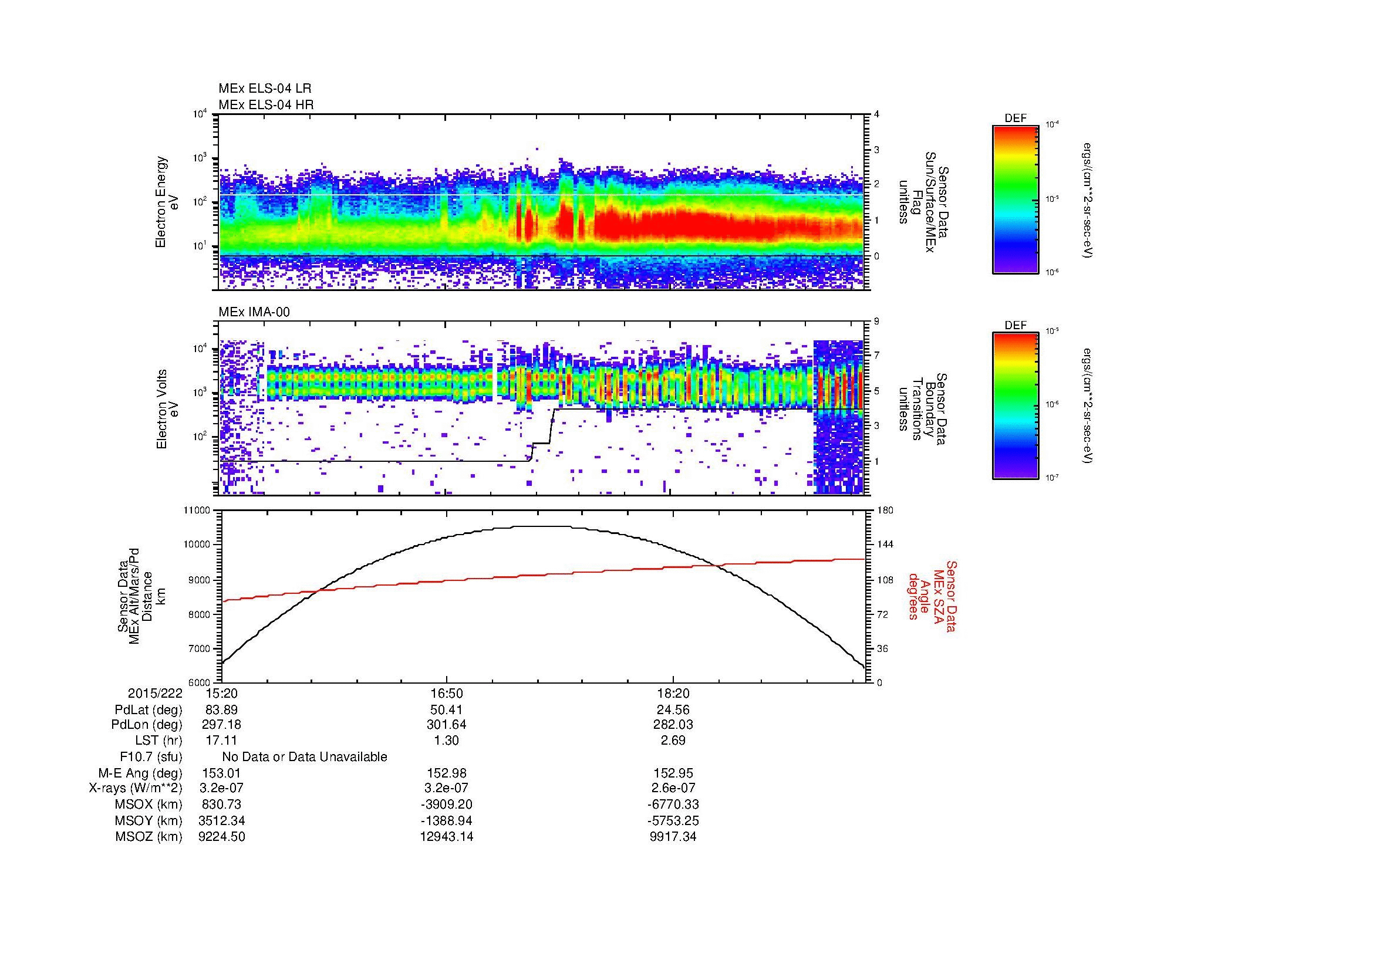Click MSOX value '-6770.33'

pos(673,805)
